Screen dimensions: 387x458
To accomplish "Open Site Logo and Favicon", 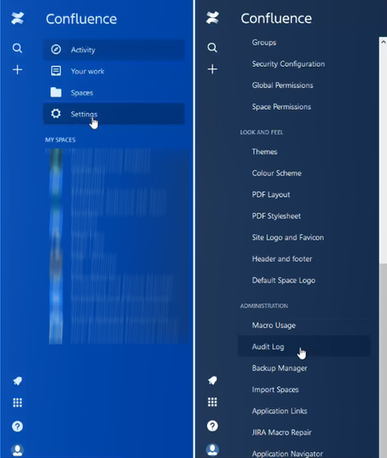I will coord(288,237).
